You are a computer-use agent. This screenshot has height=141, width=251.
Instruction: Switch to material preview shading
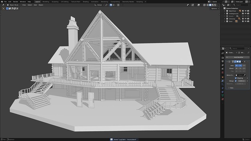pyautogui.click(x=213, y=5)
